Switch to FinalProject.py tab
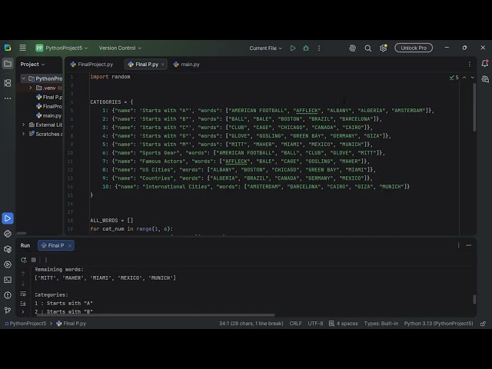 coord(91,65)
